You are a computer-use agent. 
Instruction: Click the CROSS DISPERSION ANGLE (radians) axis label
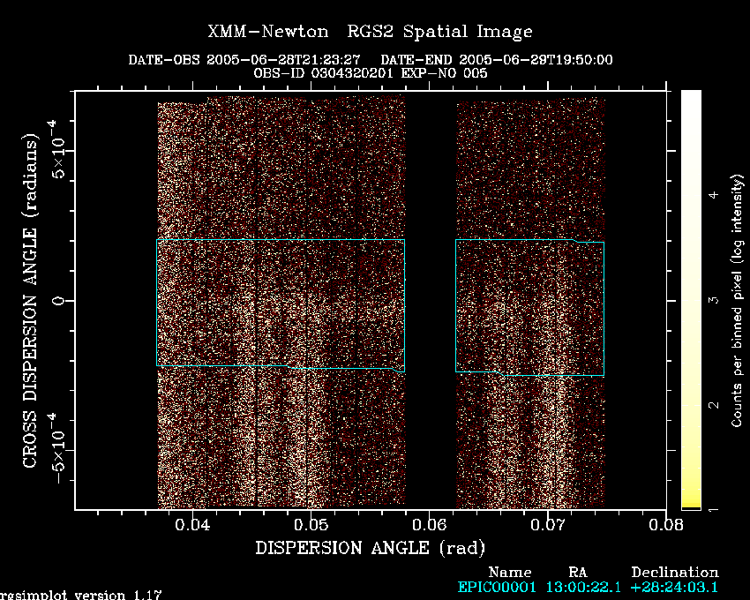[x=30, y=301]
